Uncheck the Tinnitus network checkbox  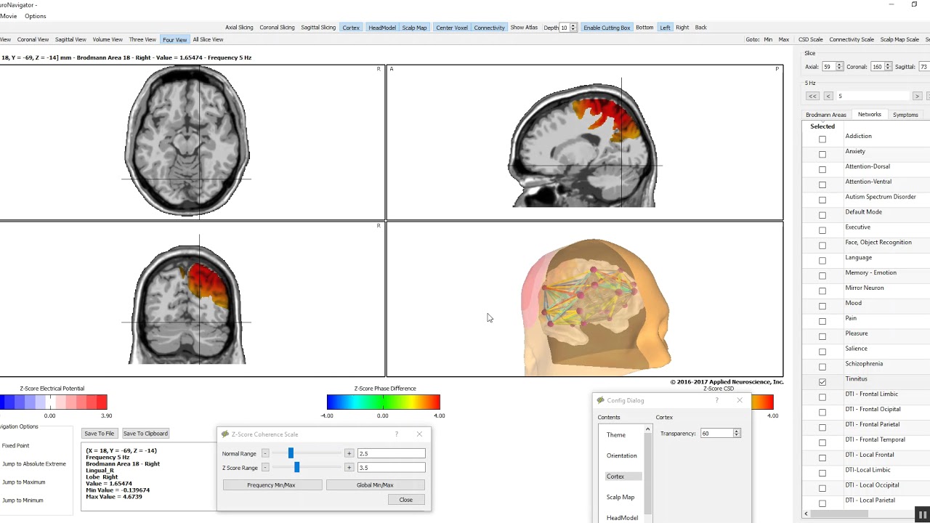[822, 382]
